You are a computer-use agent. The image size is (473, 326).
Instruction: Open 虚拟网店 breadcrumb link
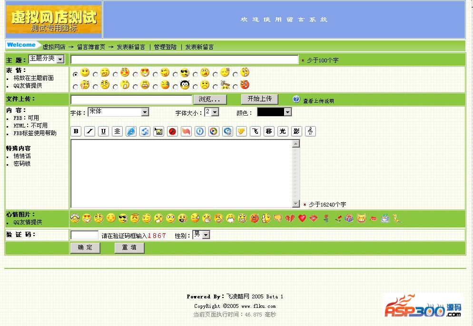coord(54,47)
